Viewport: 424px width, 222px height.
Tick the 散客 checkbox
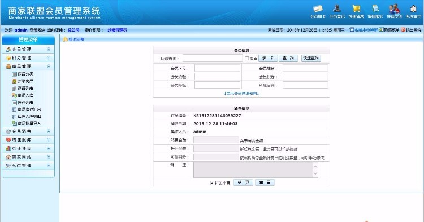pos(246,58)
